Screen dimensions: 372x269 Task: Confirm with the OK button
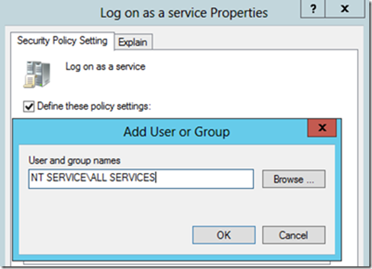224,235
